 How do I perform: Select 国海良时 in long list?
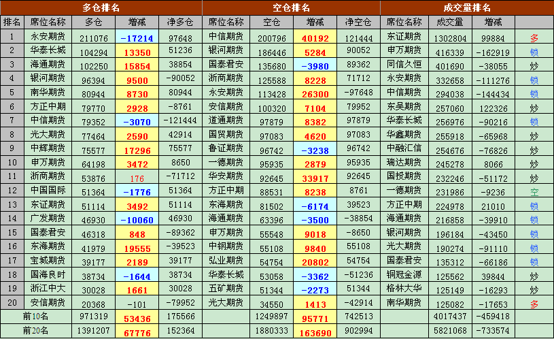(x=48, y=274)
